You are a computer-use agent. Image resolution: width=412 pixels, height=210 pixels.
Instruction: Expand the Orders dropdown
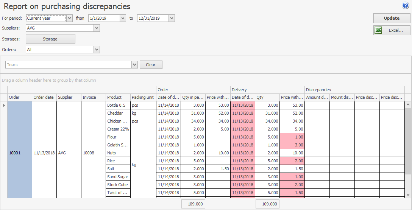[x=97, y=50]
